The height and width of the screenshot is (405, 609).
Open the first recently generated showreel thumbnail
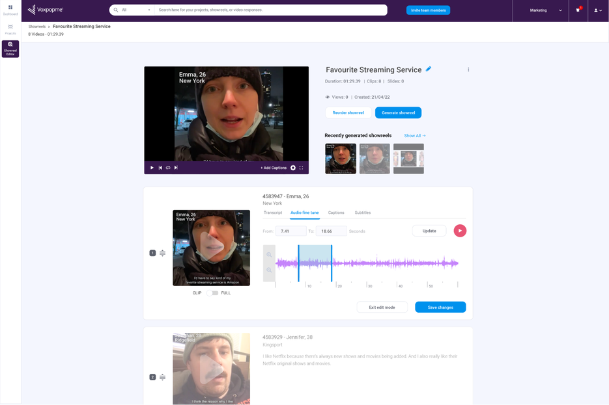[x=341, y=158]
